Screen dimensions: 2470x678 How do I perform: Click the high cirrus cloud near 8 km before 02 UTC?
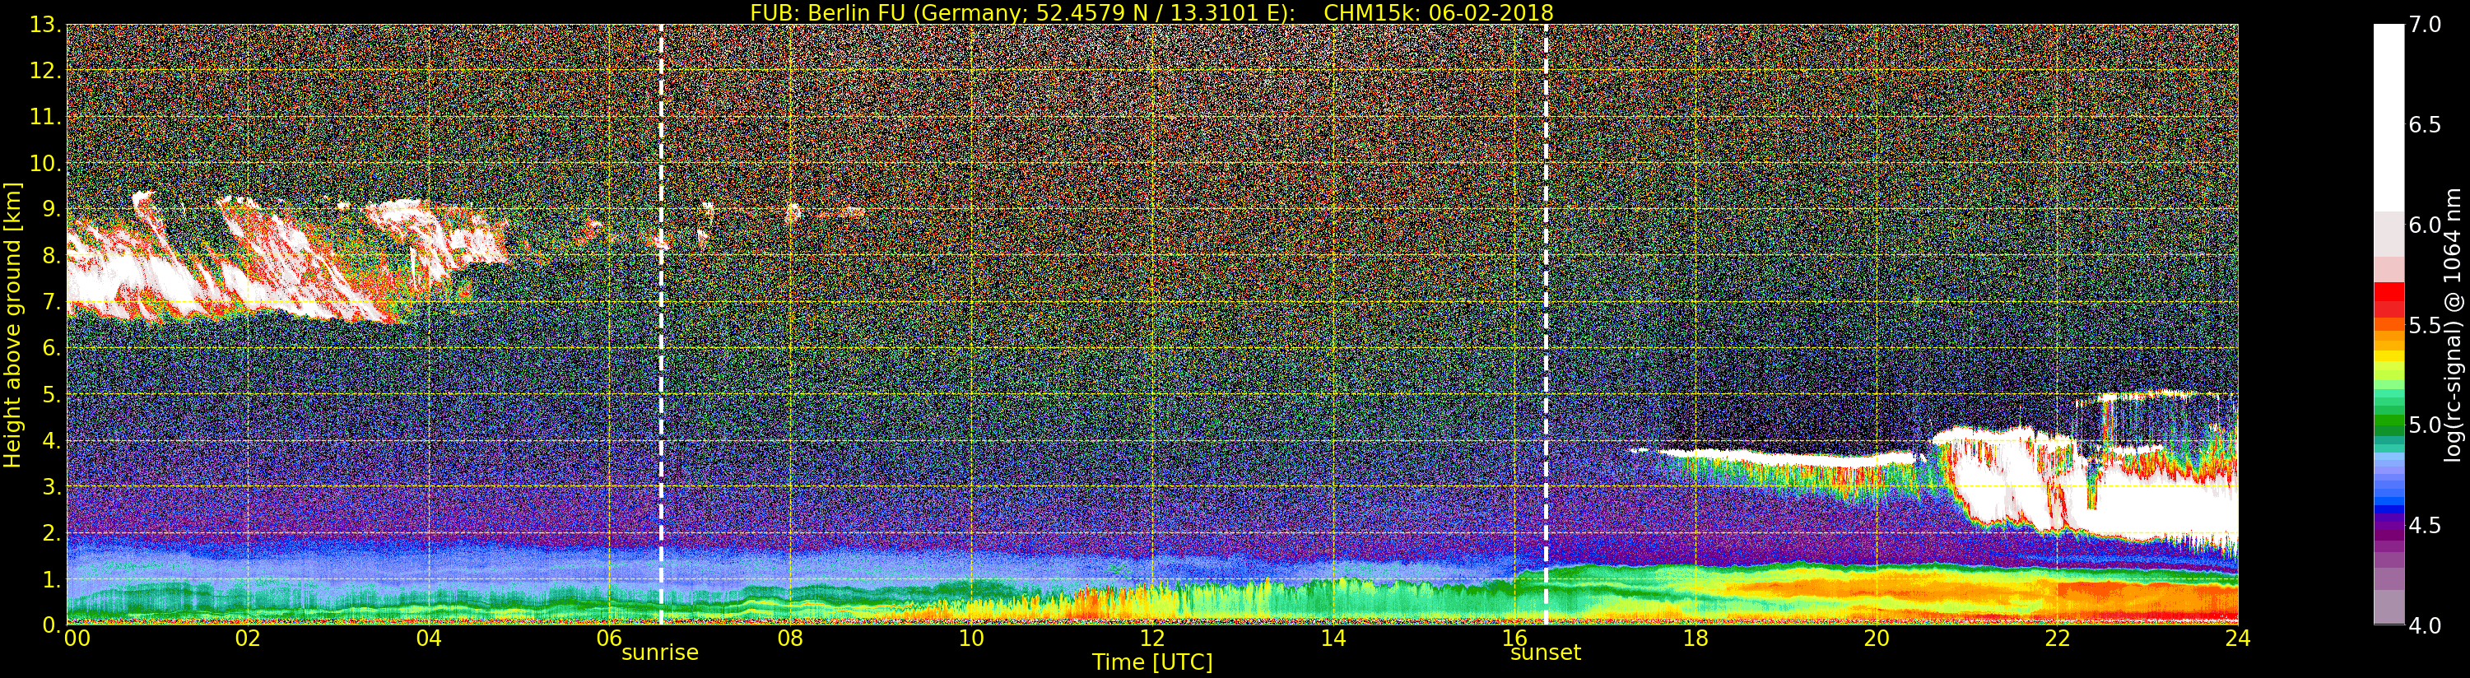click(x=144, y=273)
